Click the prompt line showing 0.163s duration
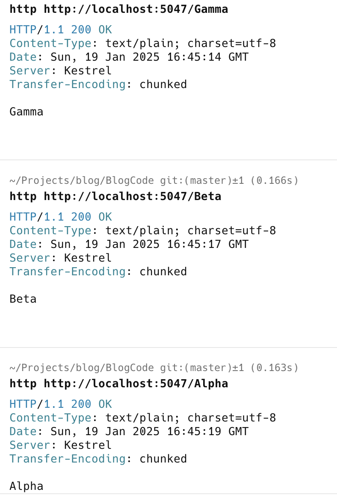This screenshot has width=337, height=495. click(x=154, y=368)
